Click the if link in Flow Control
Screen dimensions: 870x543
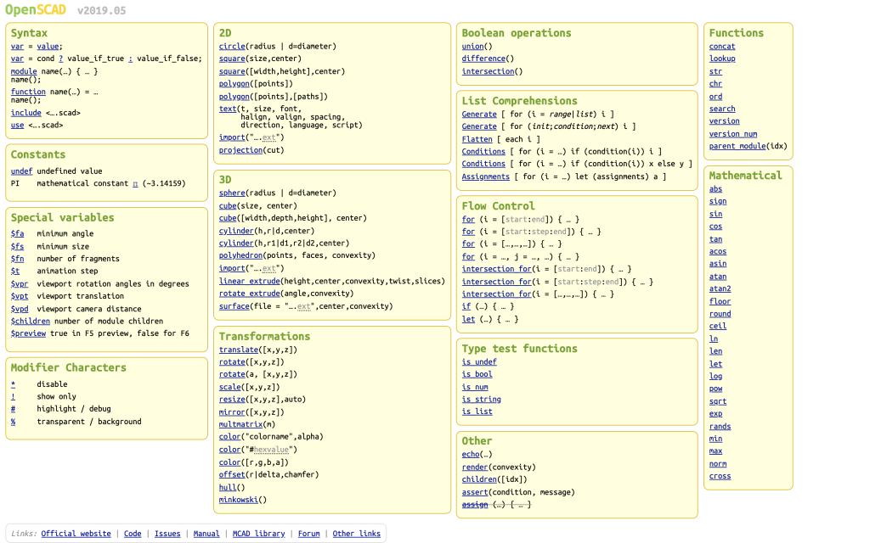(466, 306)
